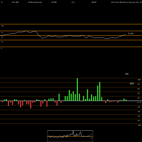The height and width of the screenshot is (142, 142).
Task: Click the 40 label on the MR axis
Action: [139, 93]
